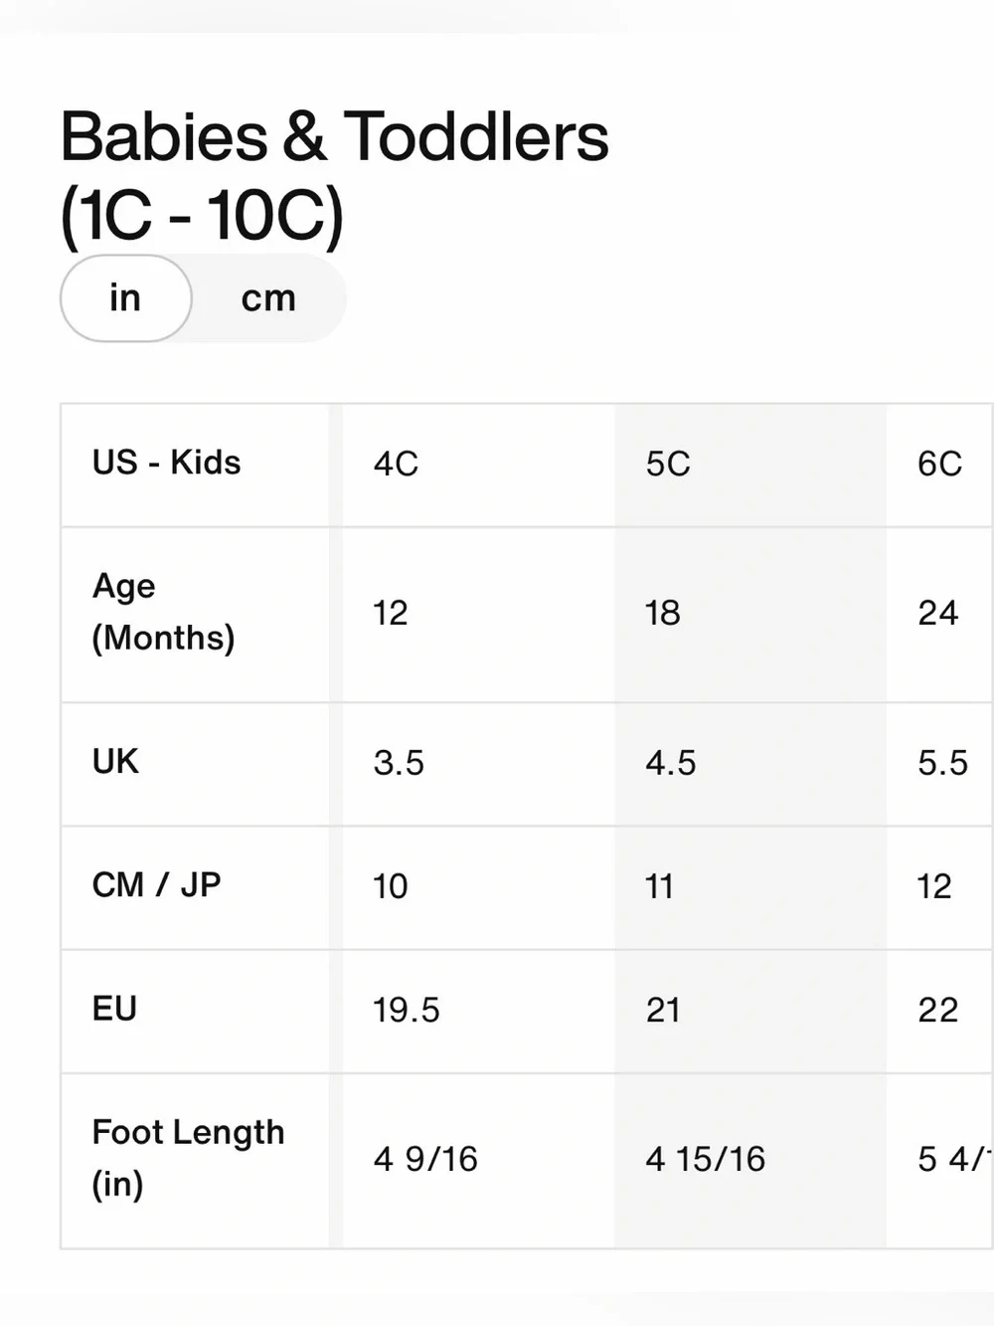Screen dimensions: 994x1326
Task: Click the CM / JP 11 cell
Action: (659, 886)
